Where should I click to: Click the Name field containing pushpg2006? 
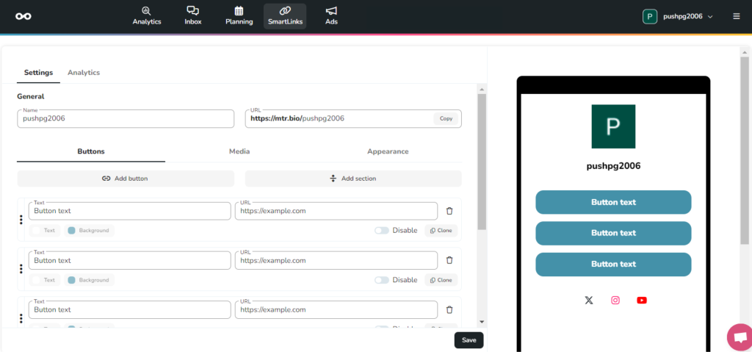126,118
